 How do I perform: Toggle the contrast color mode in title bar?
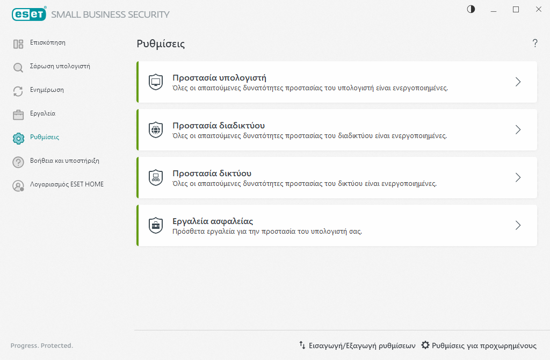(x=471, y=9)
